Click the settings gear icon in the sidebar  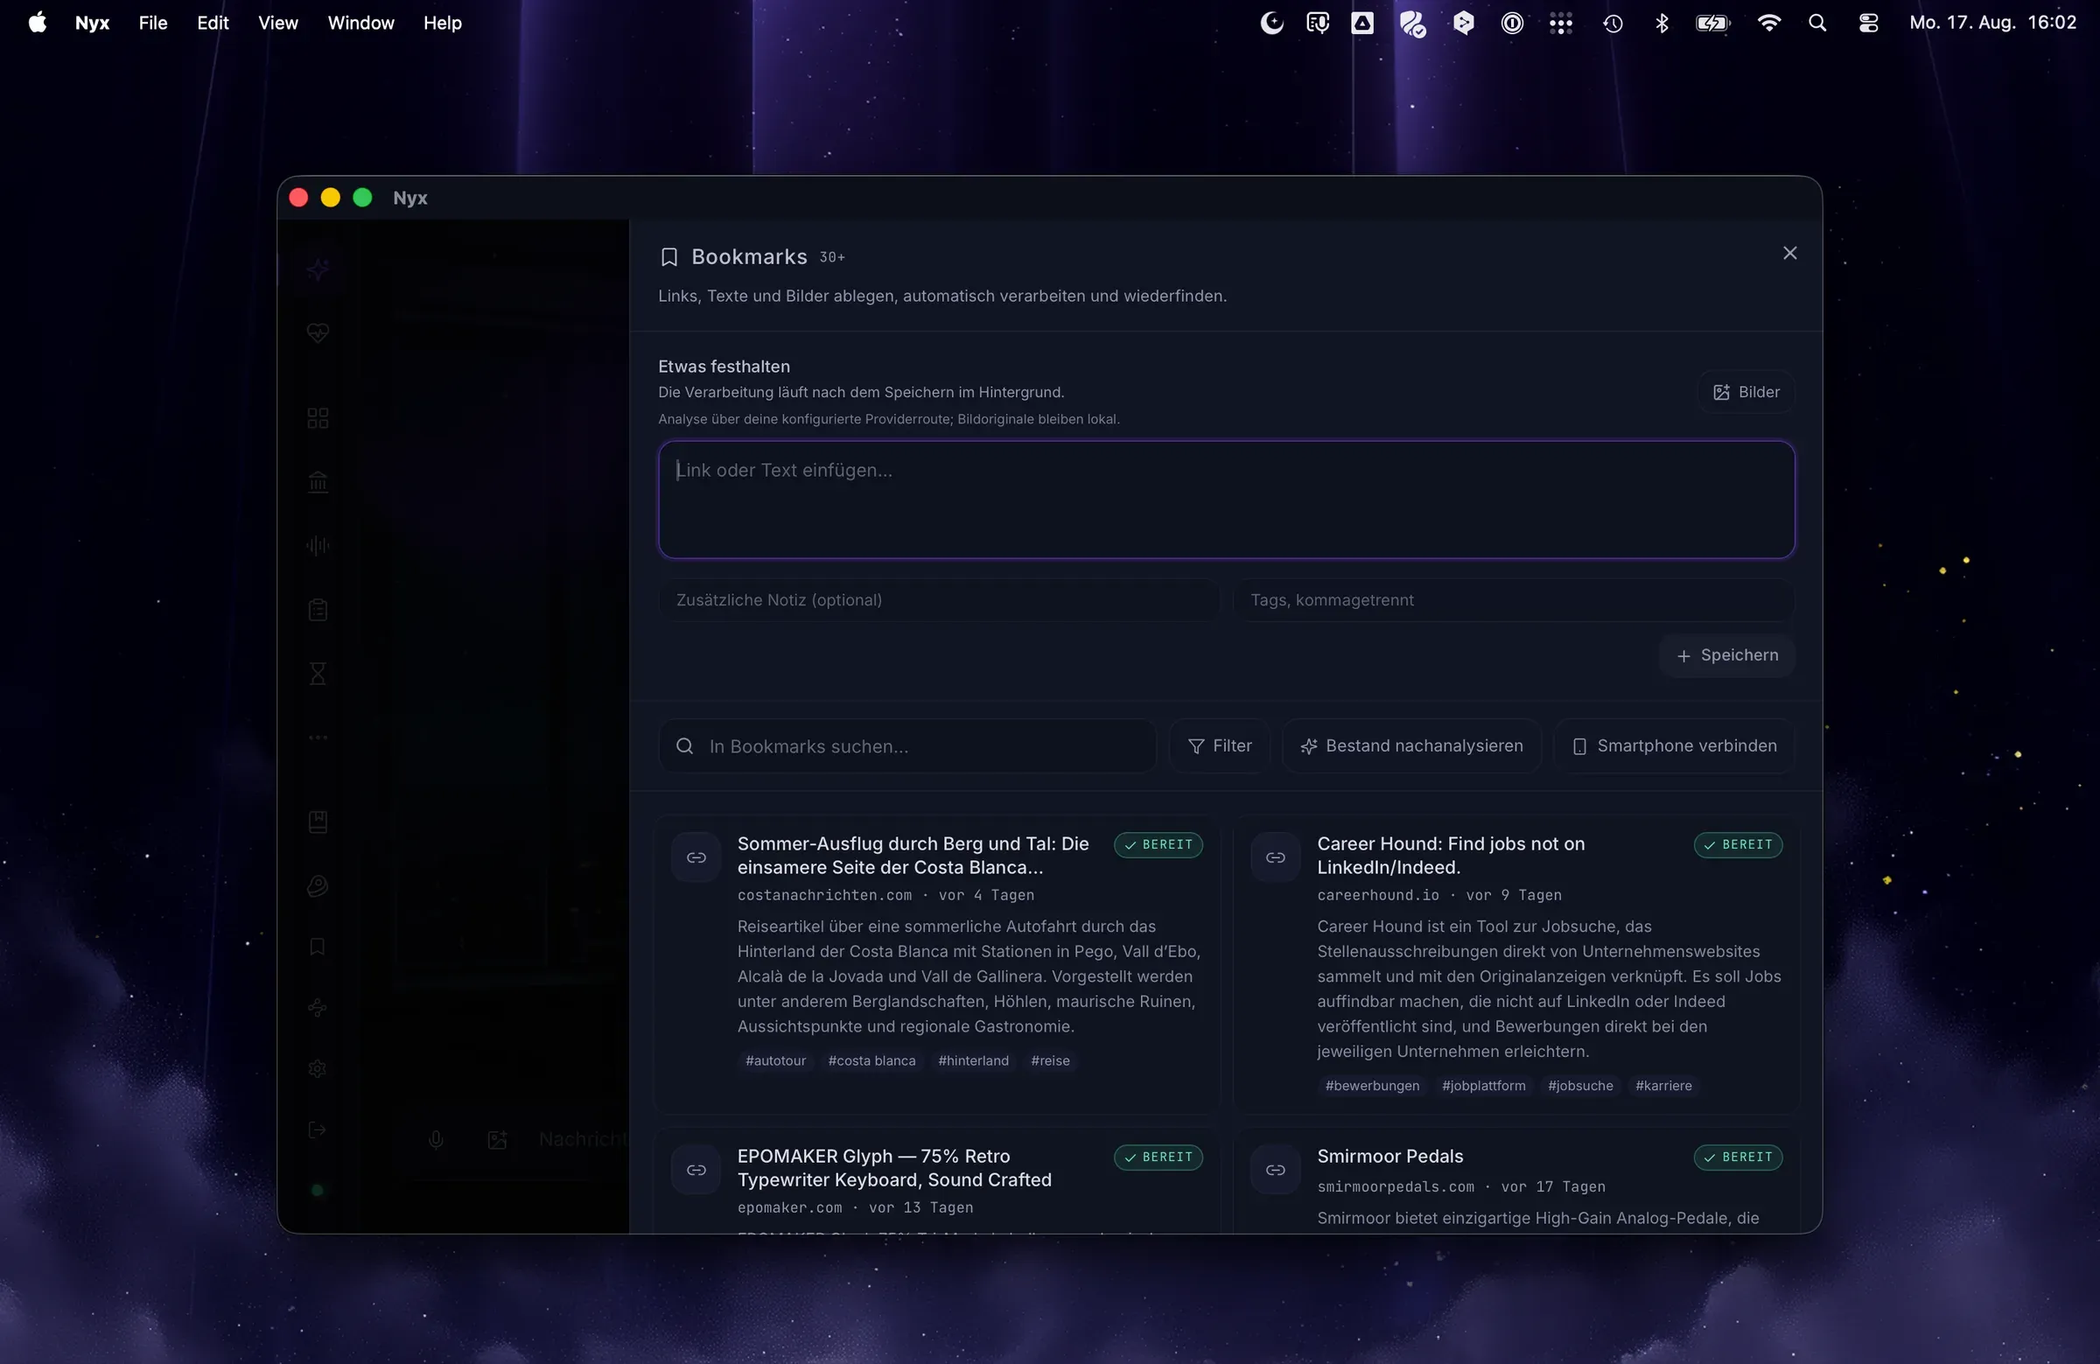tap(318, 1069)
